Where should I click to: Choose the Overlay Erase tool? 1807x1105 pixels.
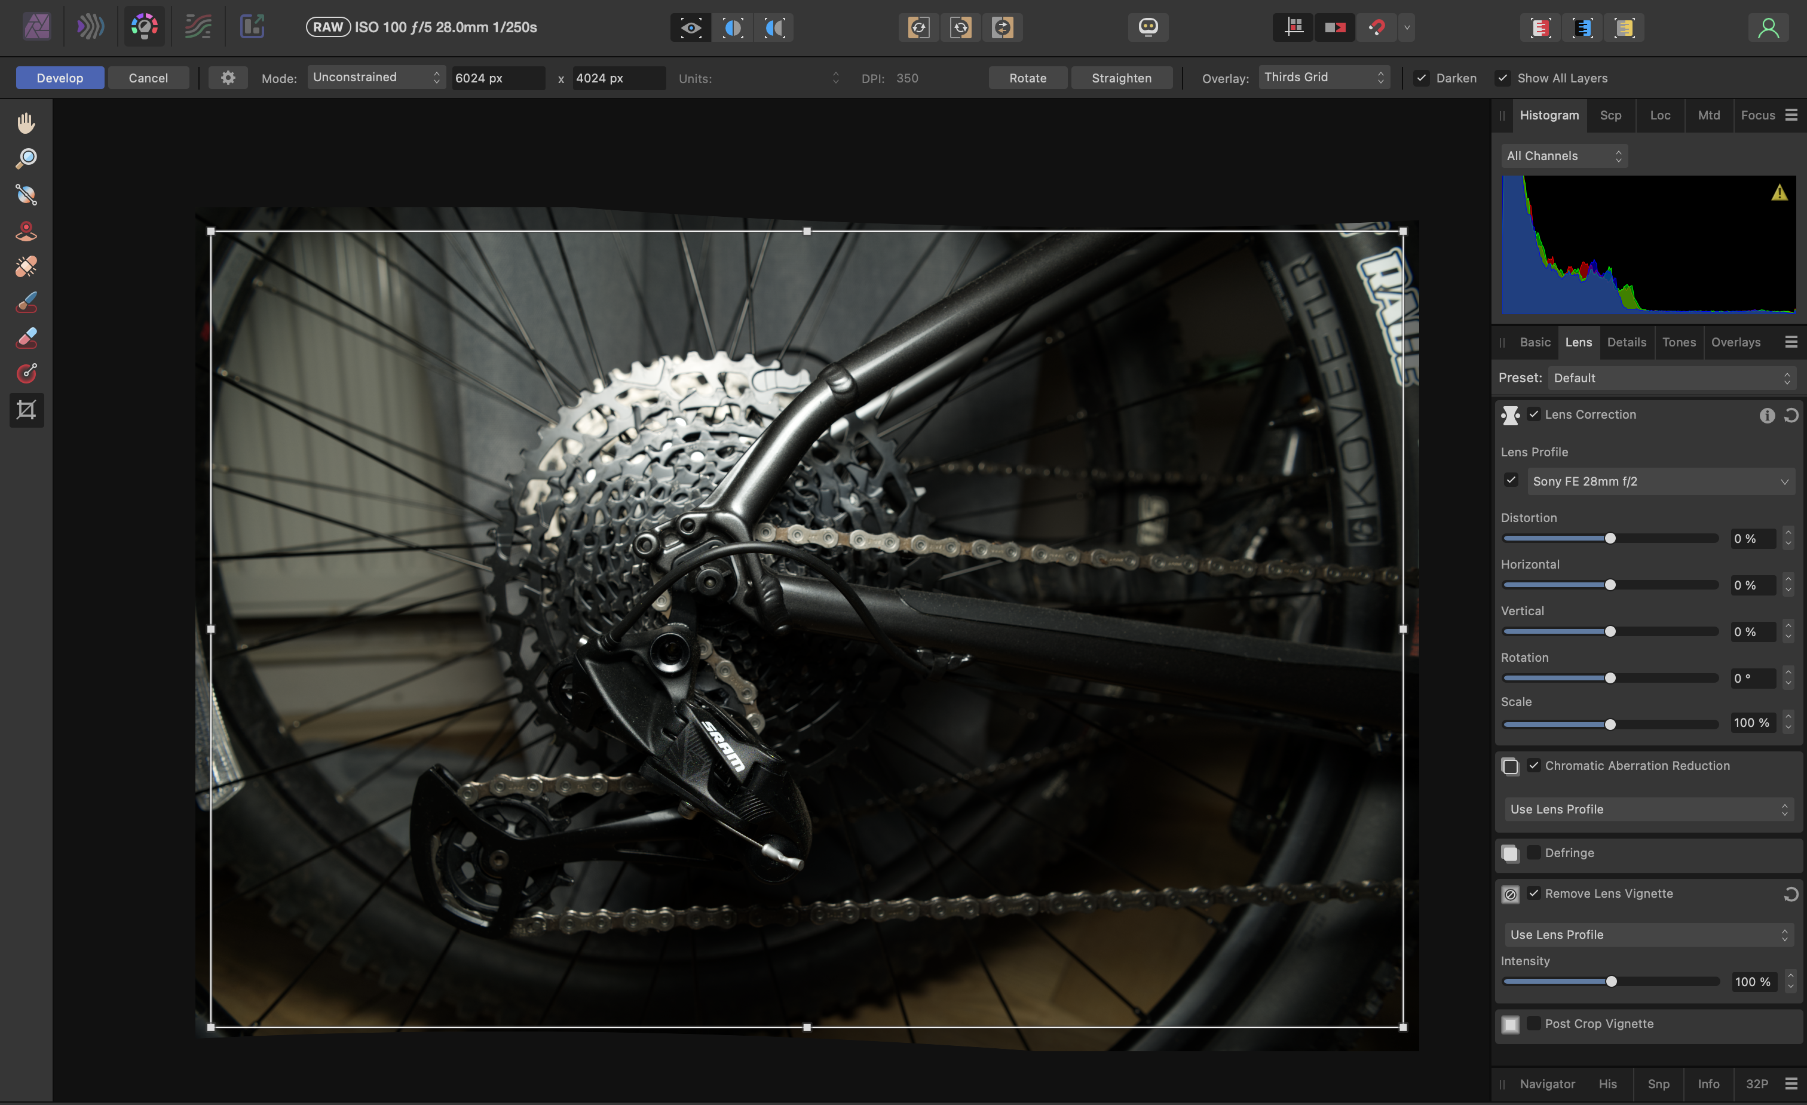coord(26,337)
